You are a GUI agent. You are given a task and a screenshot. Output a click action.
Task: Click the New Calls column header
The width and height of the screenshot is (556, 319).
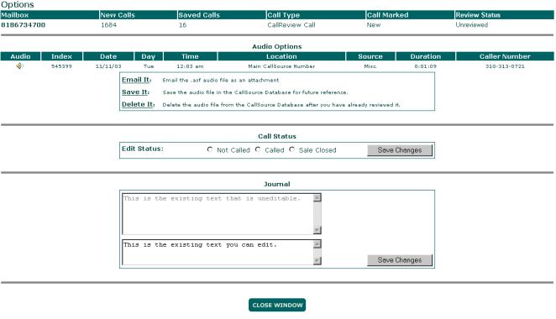pos(139,15)
